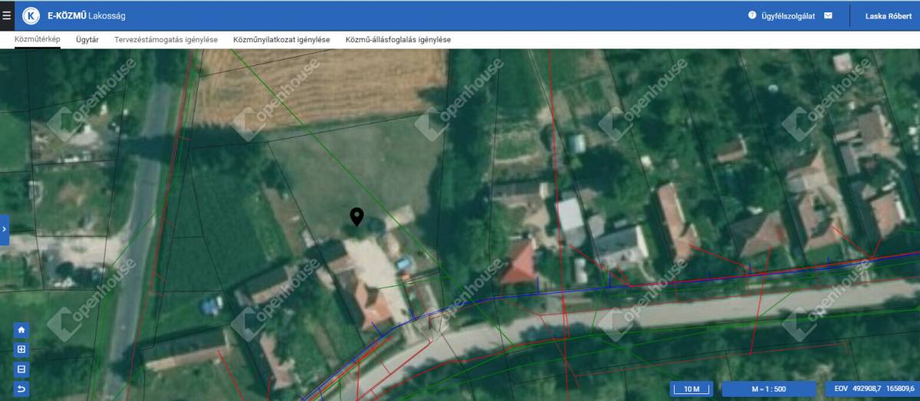Zoom out with the minus map button
This screenshot has height=401, width=920.
tap(21, 370)
